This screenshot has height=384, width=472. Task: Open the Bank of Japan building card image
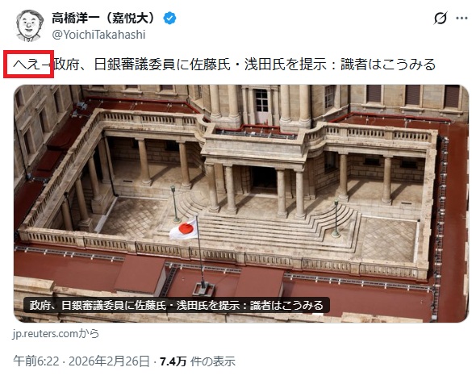pos(241,203)
